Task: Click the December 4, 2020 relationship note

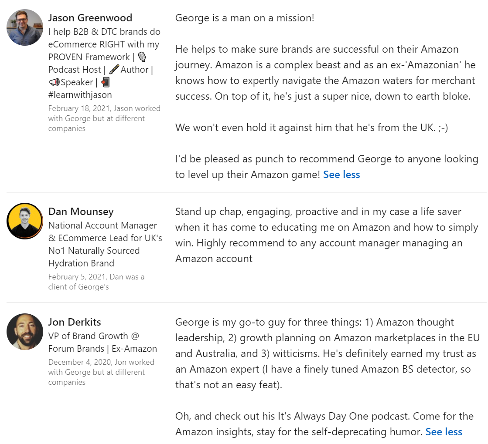Action: pos(101,372)
